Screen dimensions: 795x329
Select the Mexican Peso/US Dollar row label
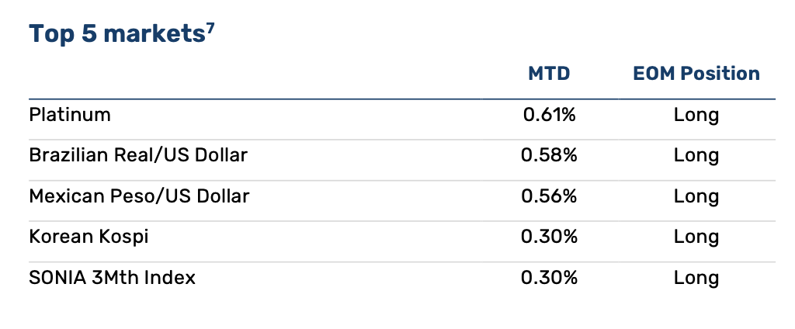pyautogui.click(x=139, y=196)
